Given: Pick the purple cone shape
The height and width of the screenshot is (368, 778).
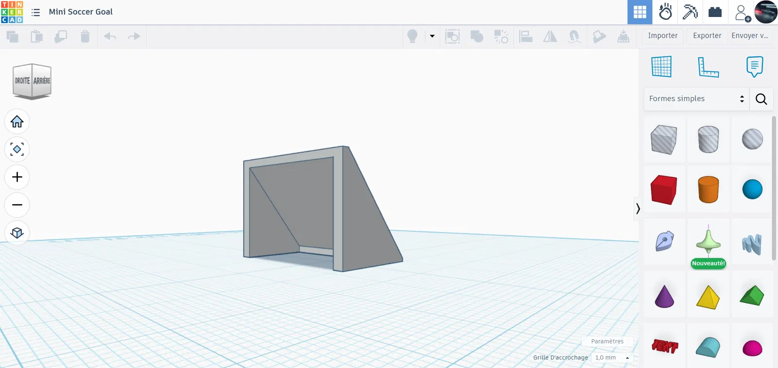Looking at the screenshot, I should pos(664,296).
